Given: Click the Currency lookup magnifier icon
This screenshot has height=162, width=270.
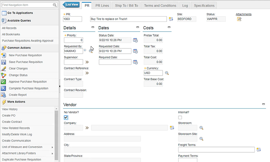Looking at the screenshot, I should click(167, 73).
